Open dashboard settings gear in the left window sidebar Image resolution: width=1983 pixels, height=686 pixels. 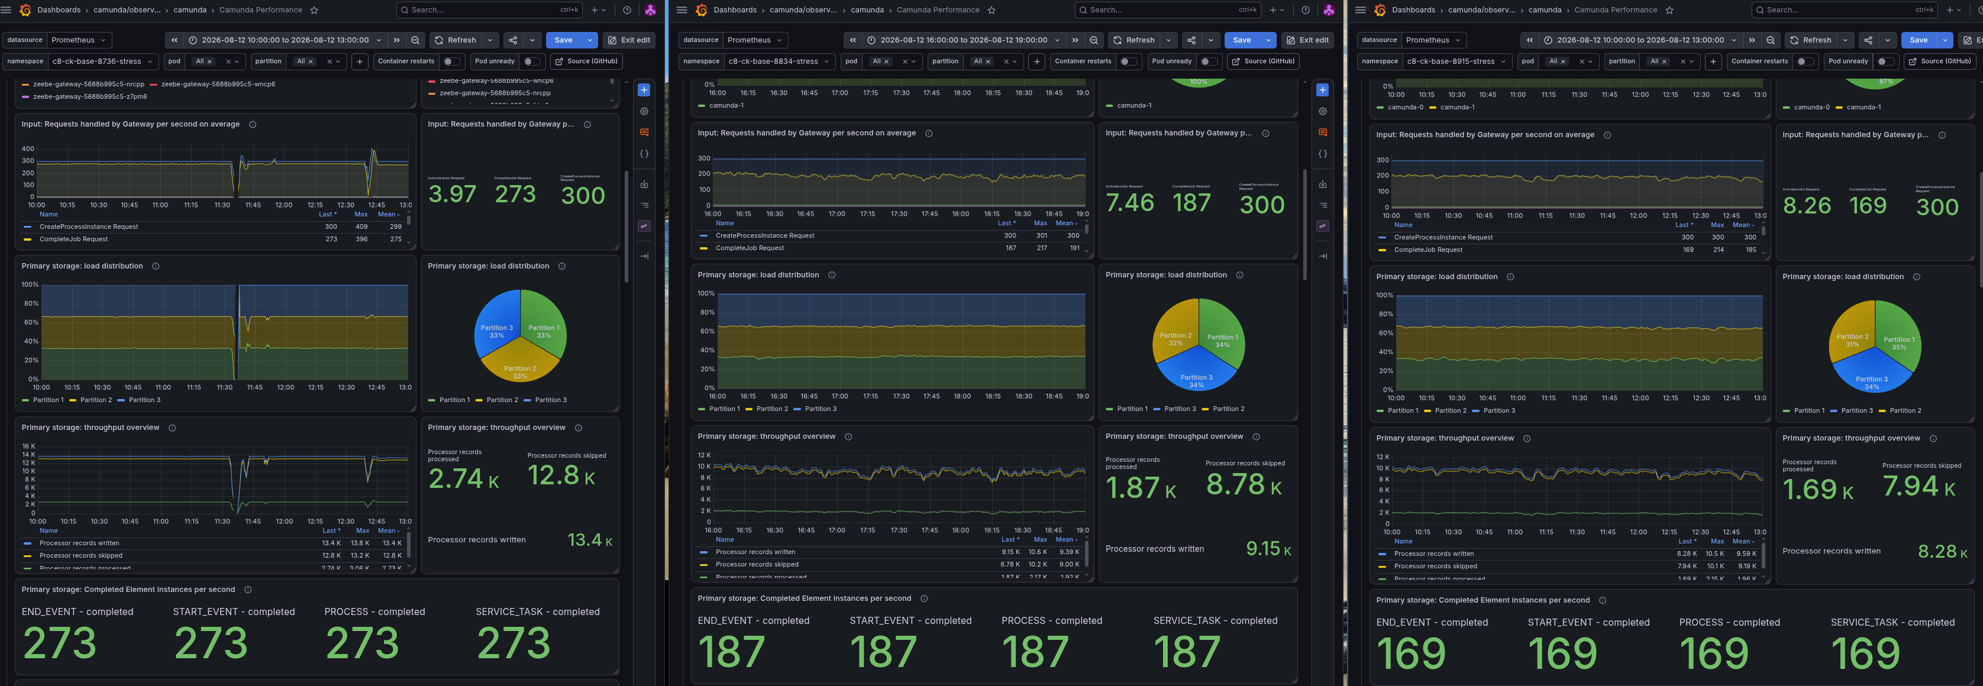point(644,112)
